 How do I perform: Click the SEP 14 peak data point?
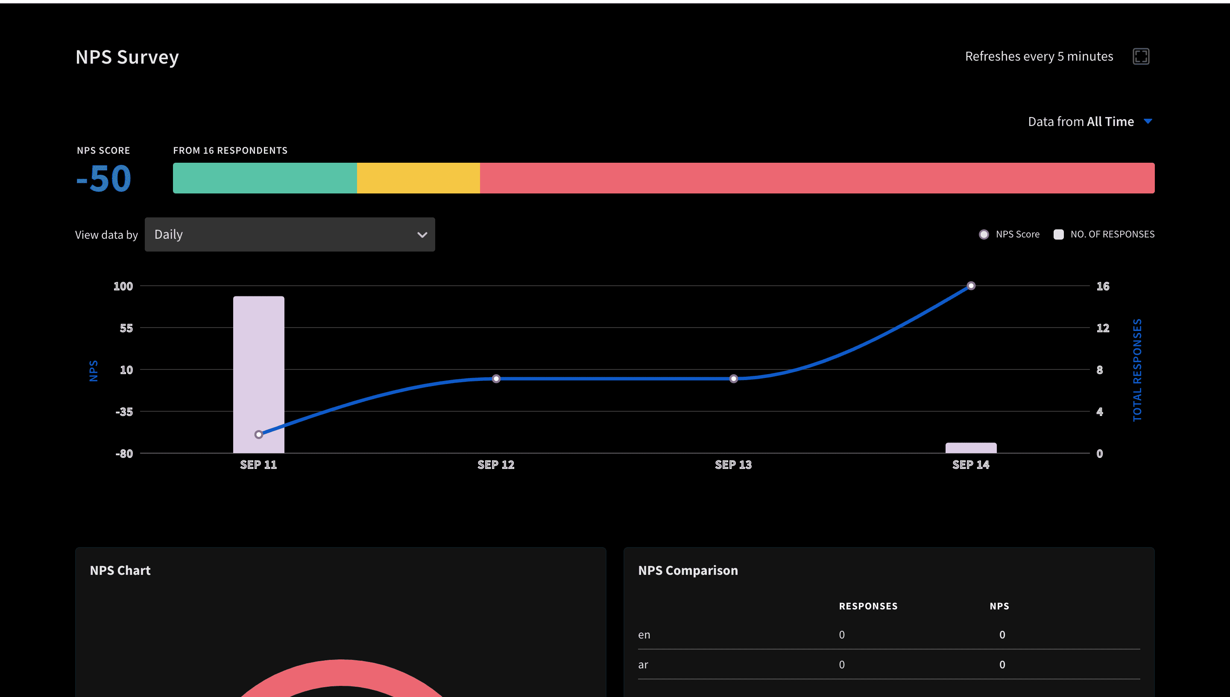(971, 286)
